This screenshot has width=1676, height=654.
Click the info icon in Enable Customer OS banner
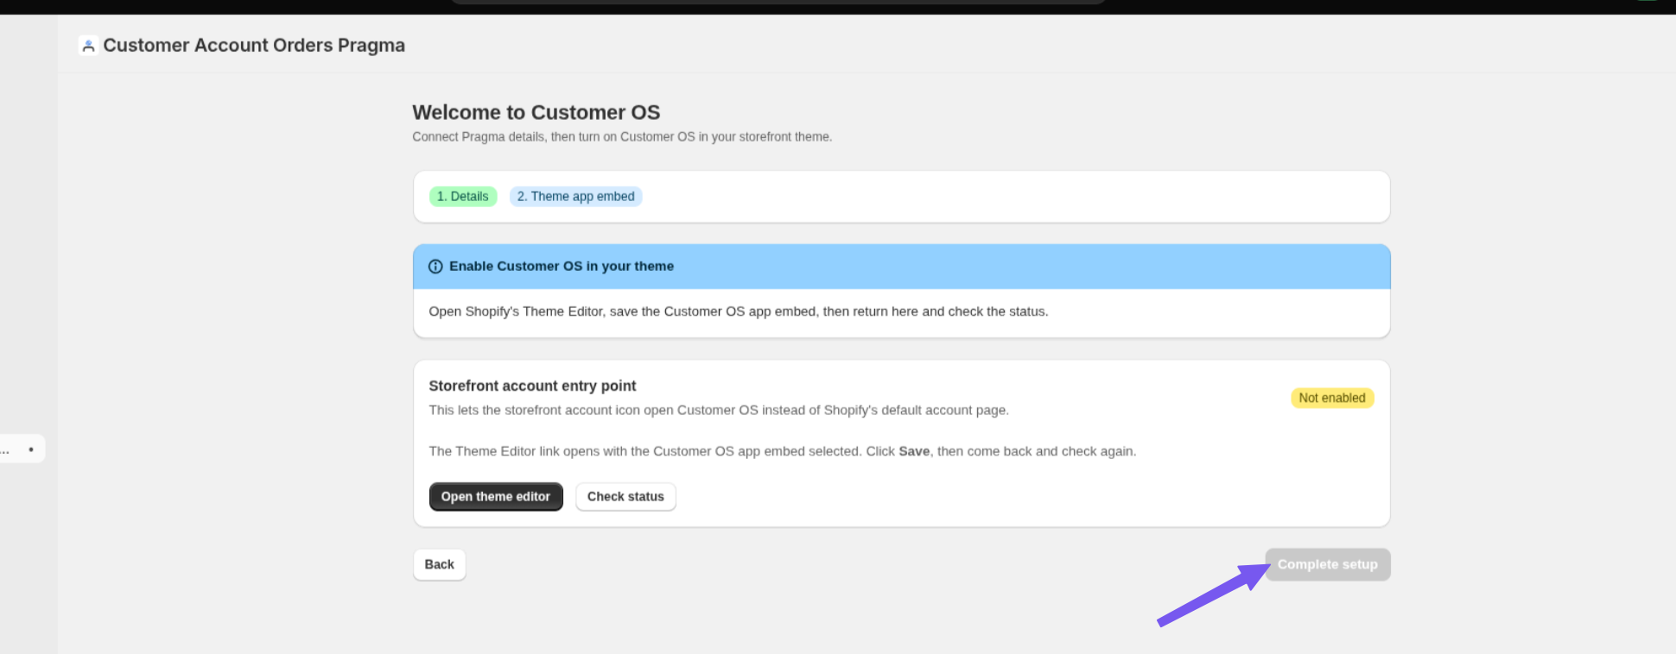point(435,267)
